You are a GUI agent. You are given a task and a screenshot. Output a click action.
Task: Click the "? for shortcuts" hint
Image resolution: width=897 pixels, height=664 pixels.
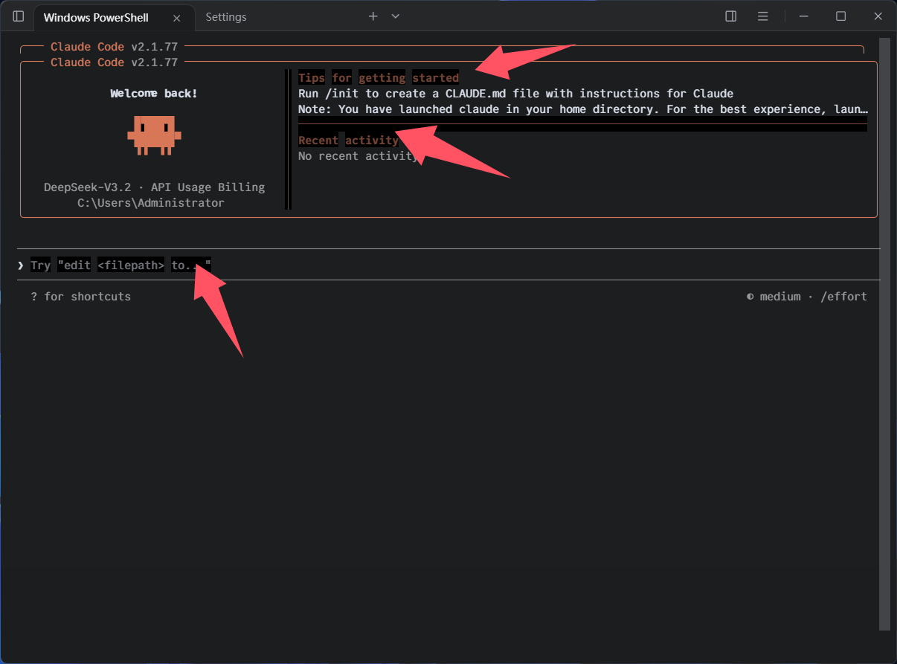click(x=80, y=297)
